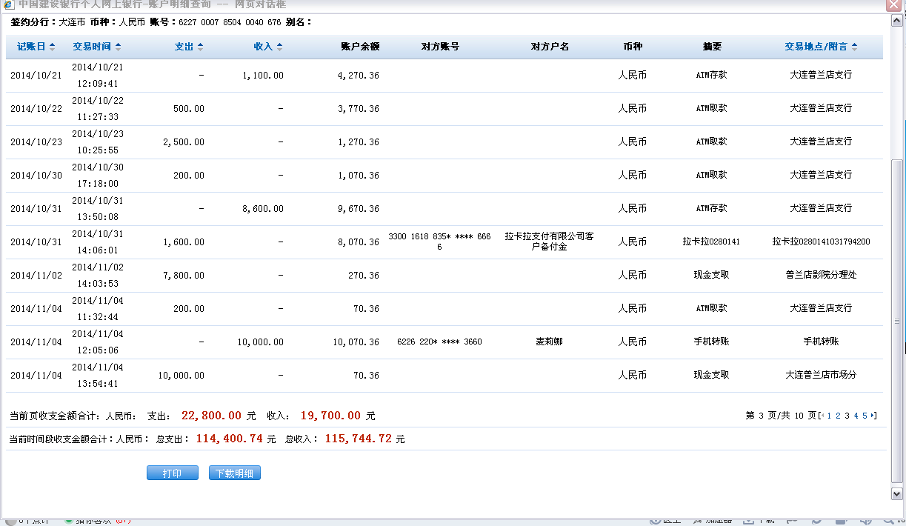Jump to page 5 of results
906x526 pixels.
point(865,416)
